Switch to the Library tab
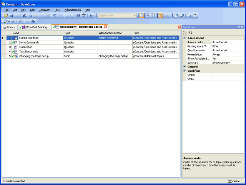The image size is (246, 185). (9, 27)
